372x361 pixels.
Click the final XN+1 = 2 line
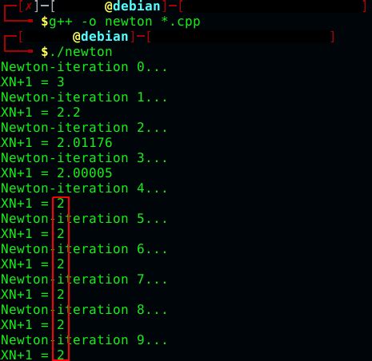[x=33, y=355]
